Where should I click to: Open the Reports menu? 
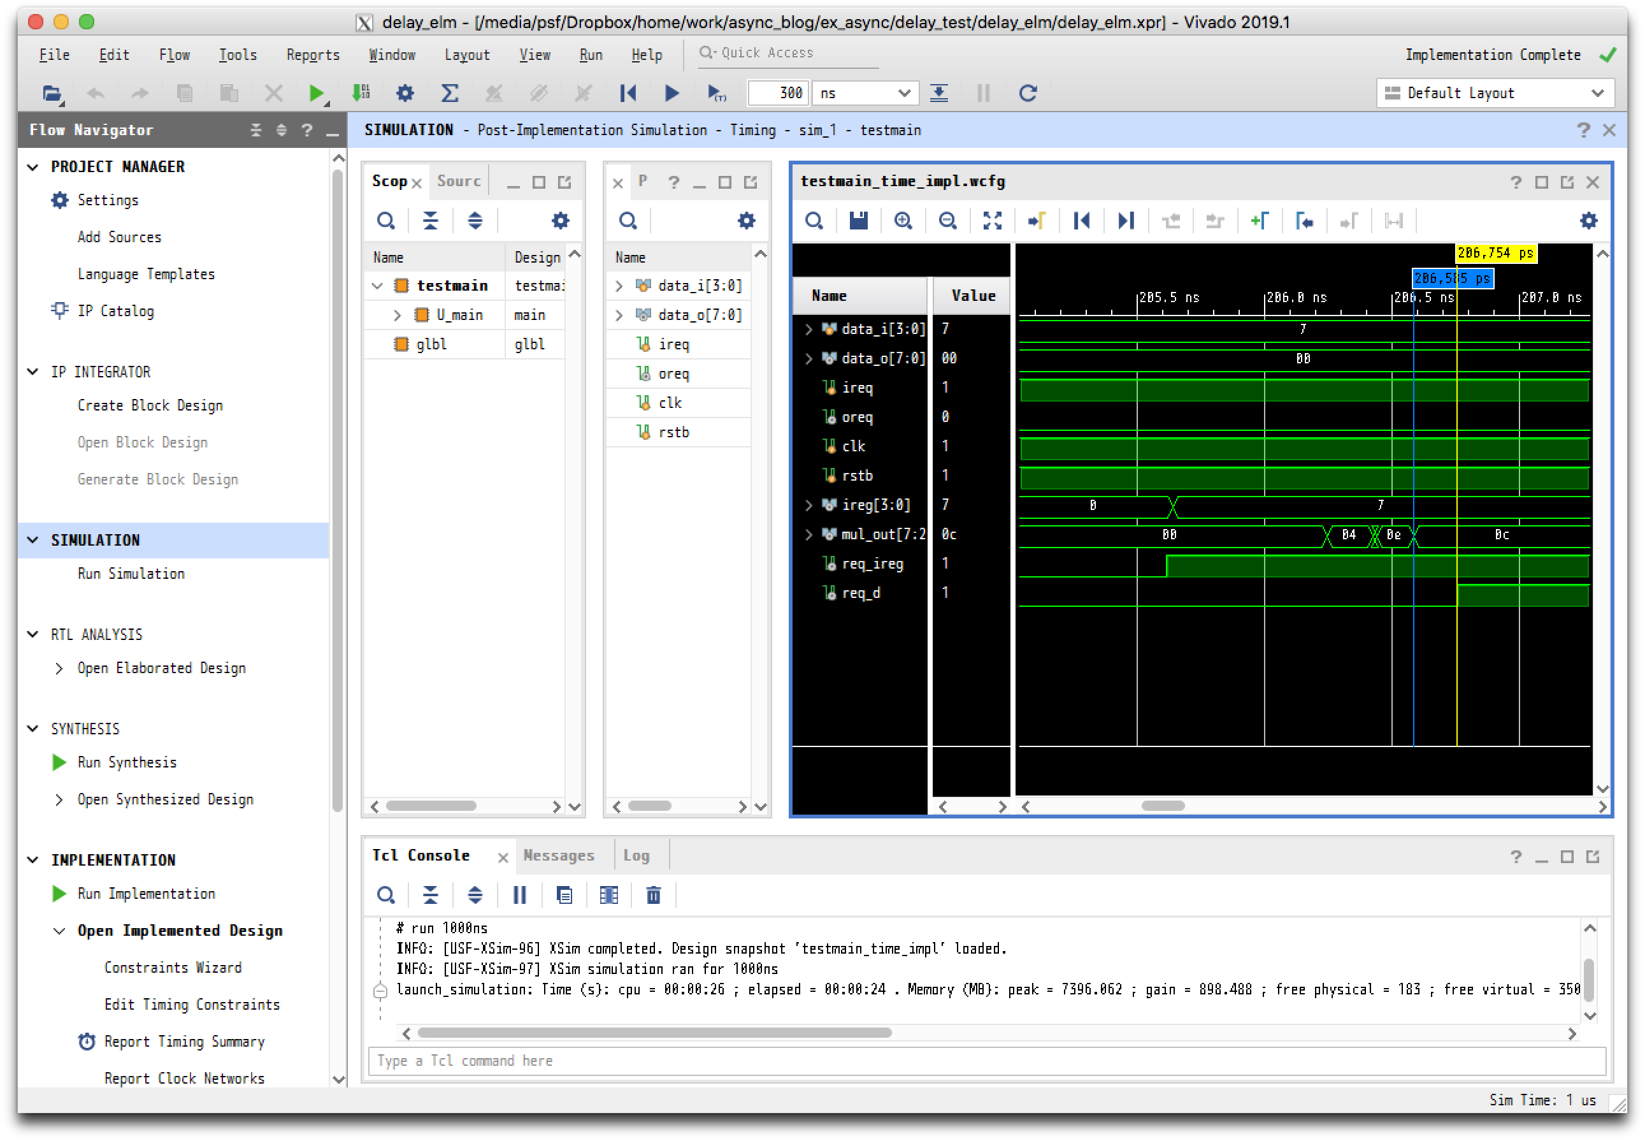312,55
